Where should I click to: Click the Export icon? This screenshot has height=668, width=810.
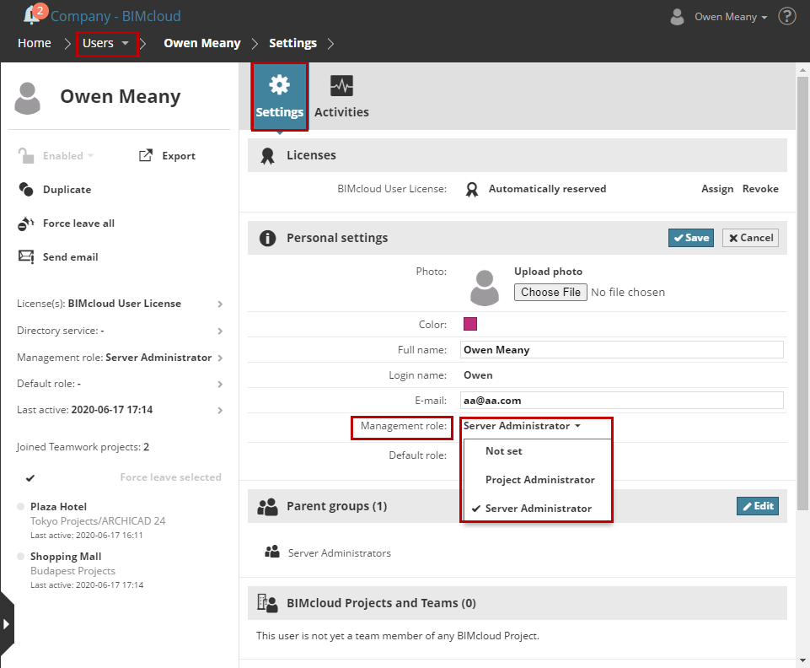coord(146,156)
